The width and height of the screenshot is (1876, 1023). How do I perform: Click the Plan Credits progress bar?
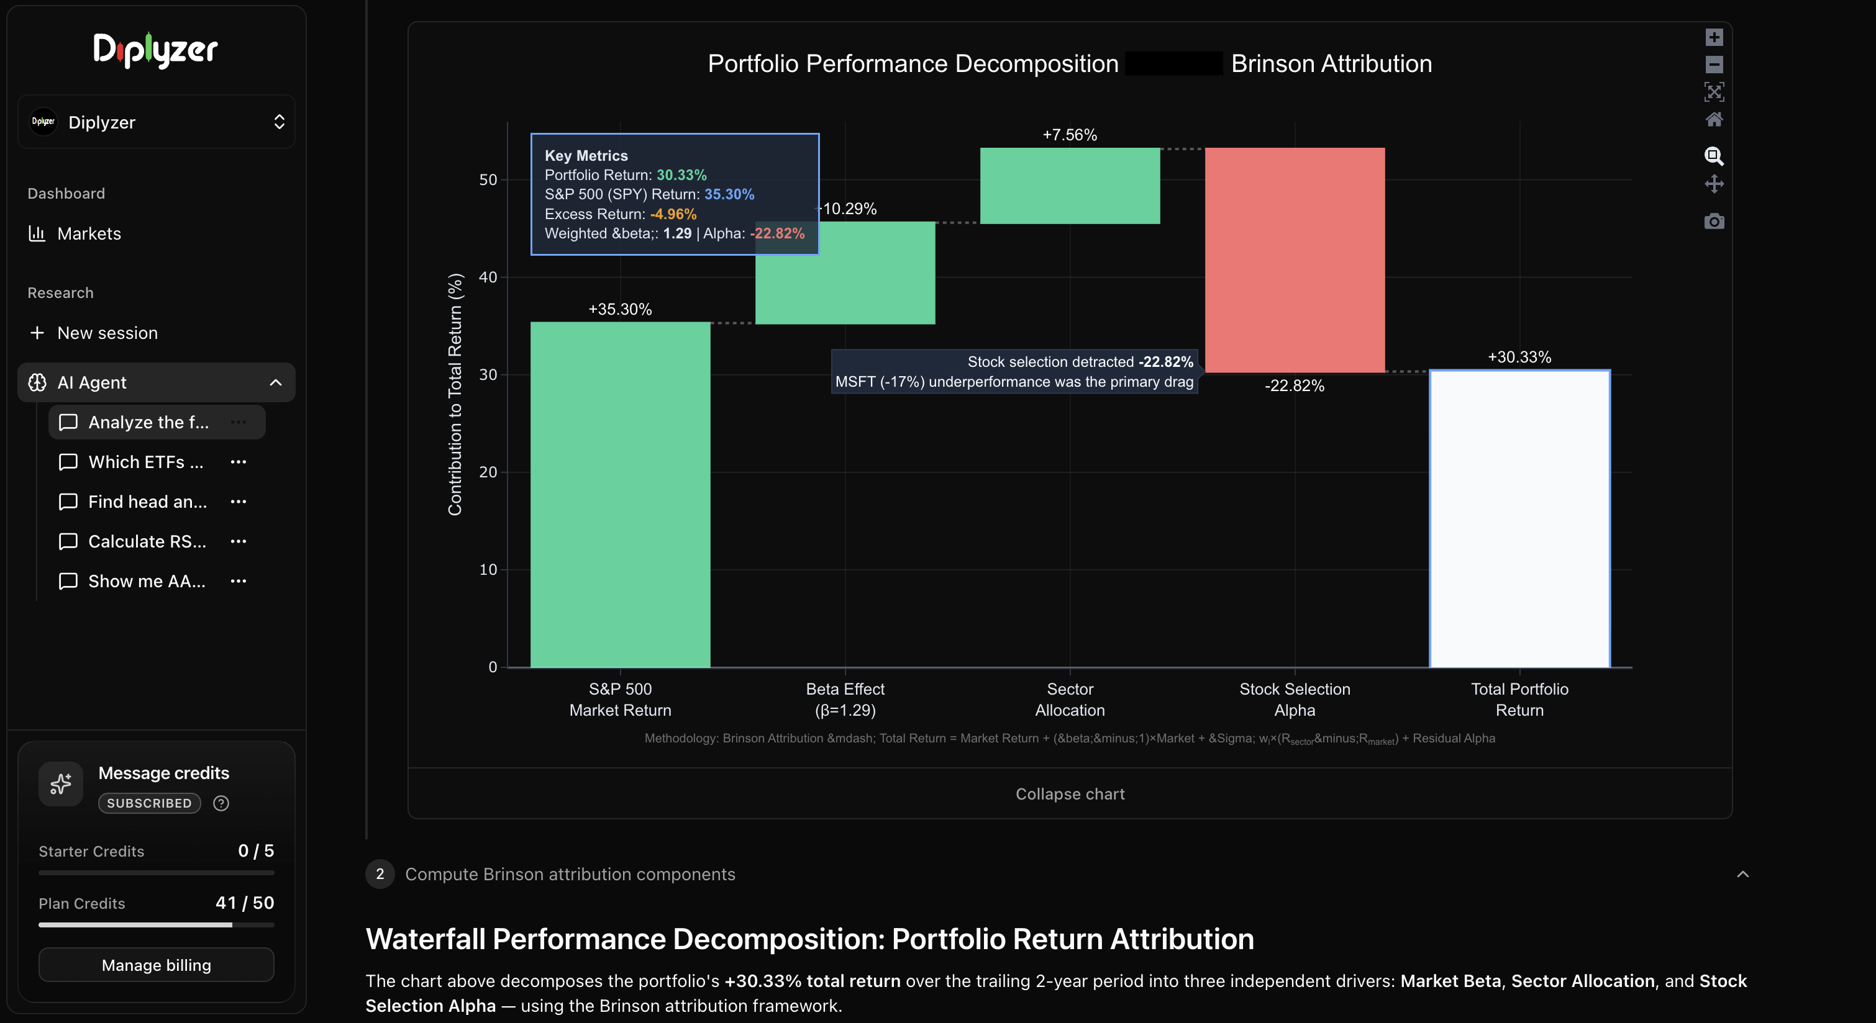(157, 925)
